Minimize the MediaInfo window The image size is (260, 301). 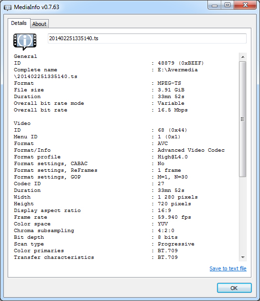tap(215, 5)
